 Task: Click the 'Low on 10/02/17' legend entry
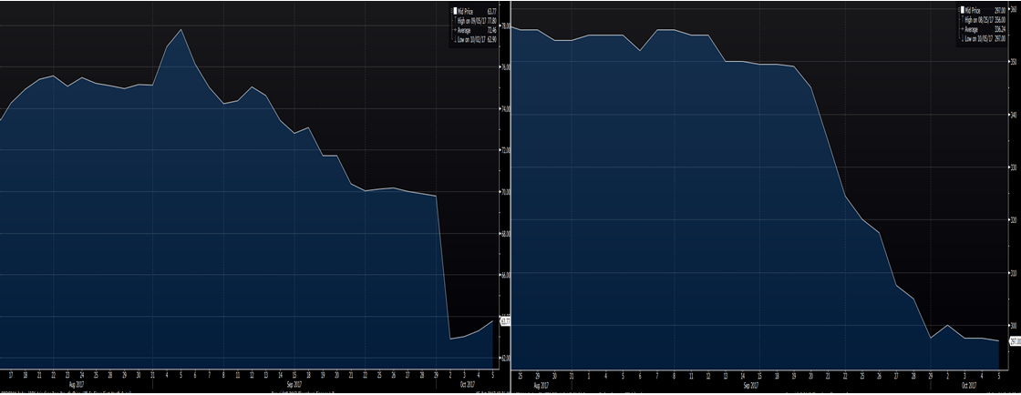pyautogui.click(x=480, y=40)
